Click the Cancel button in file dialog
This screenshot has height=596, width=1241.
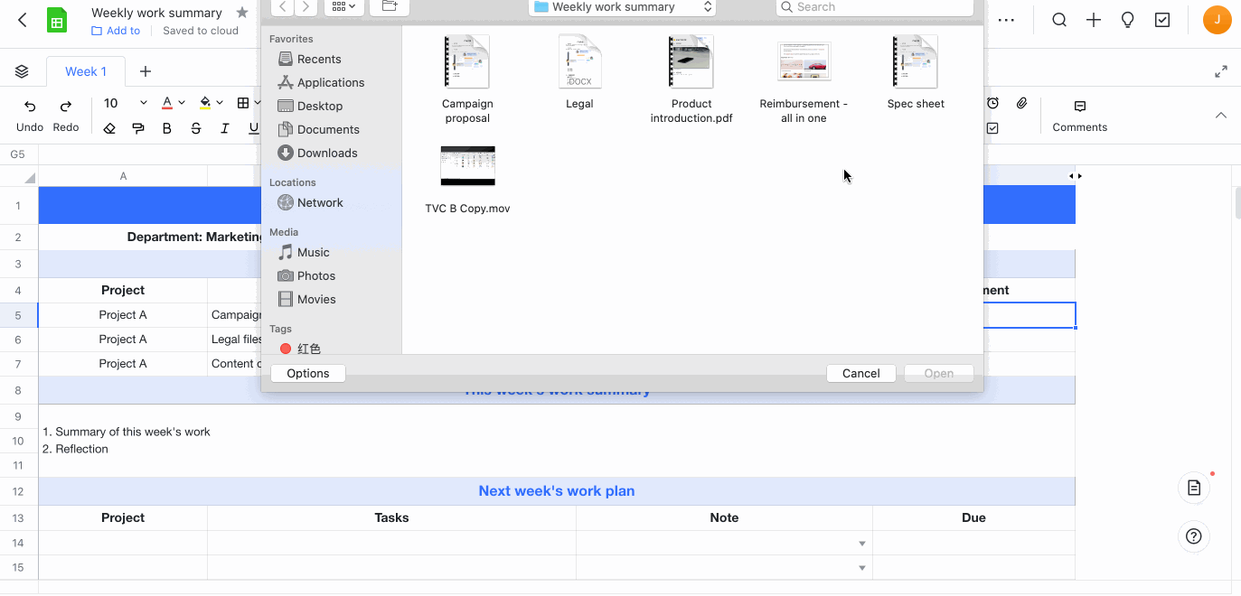(x=860, y=373)
